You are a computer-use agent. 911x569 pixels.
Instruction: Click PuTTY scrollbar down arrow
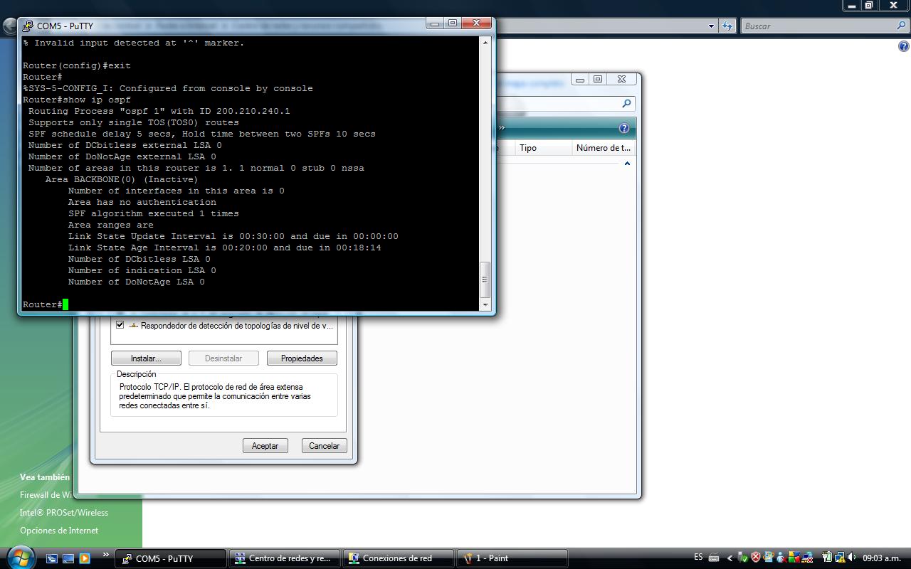tap(485, 304)
